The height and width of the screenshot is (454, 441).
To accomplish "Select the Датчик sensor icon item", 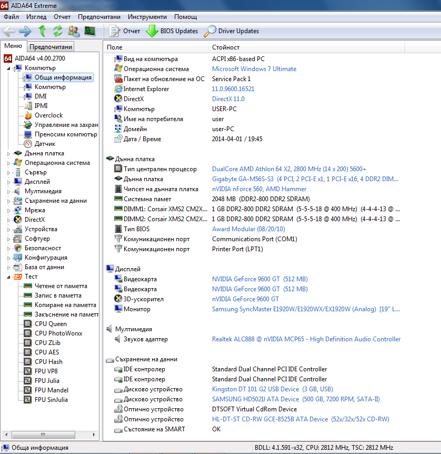I will [28, 144].
